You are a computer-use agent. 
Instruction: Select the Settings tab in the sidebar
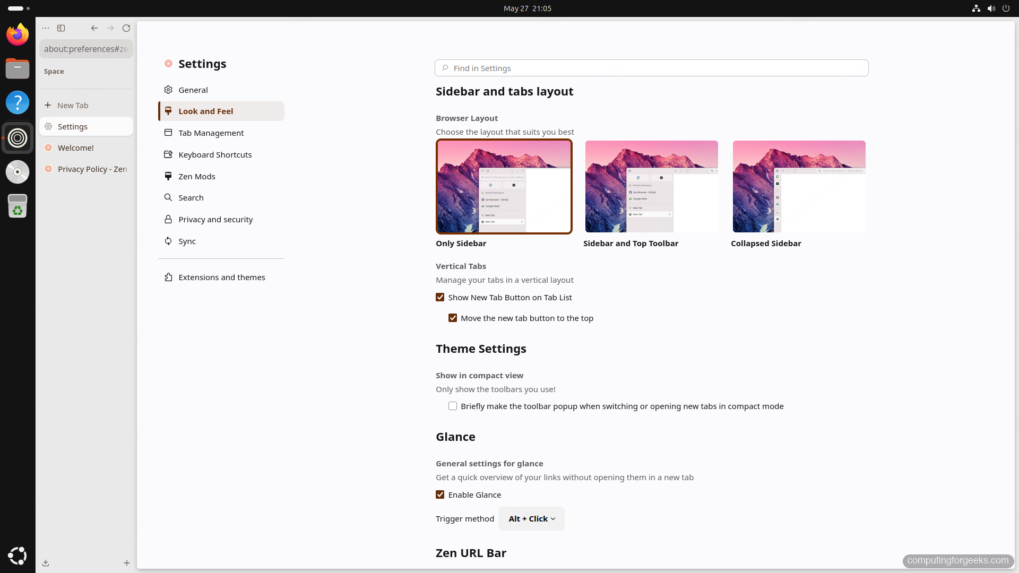(x=86, y=127)
